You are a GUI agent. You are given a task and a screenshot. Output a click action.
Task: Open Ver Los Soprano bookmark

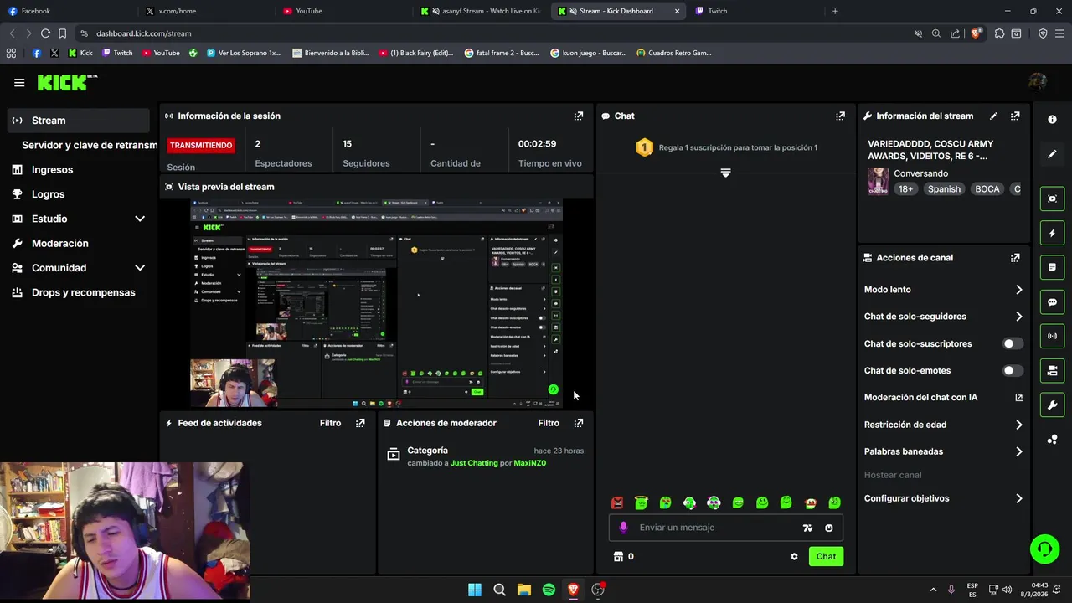(243, 53)
